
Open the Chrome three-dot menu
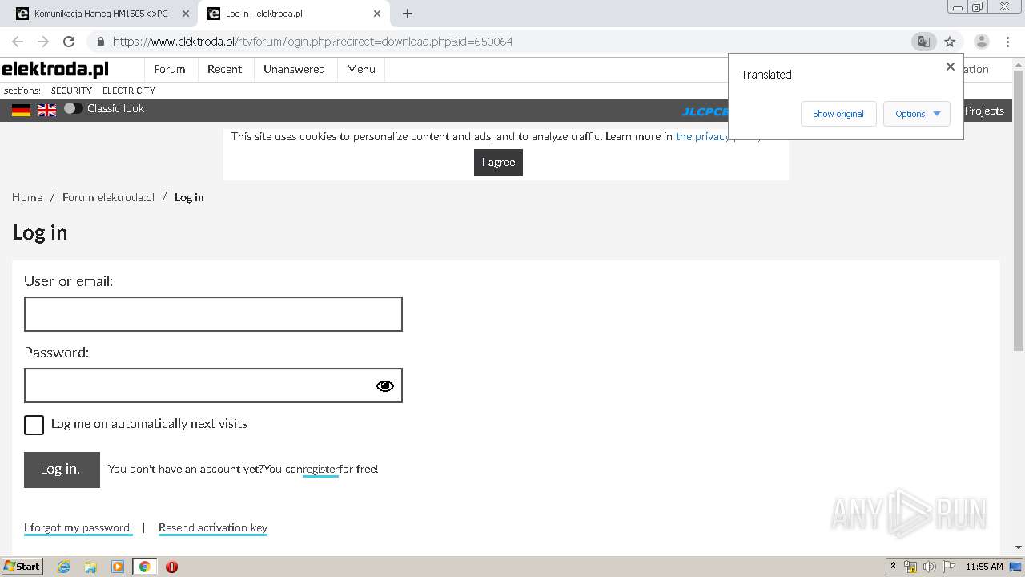1008,42
